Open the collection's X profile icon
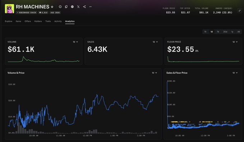244x142 pixels. tap(78, 7)
